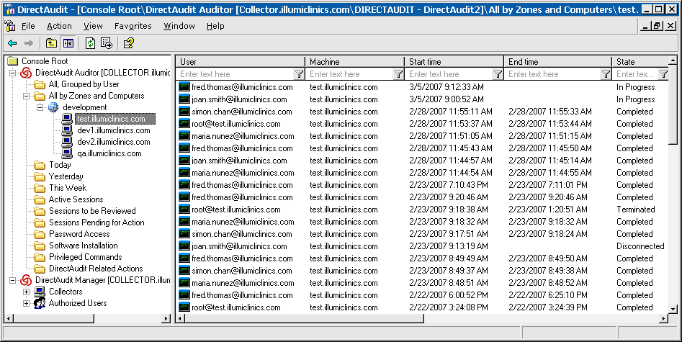Click the Authorized Users icon
This screenshot has height=342, width=682.
click(40, 303)
